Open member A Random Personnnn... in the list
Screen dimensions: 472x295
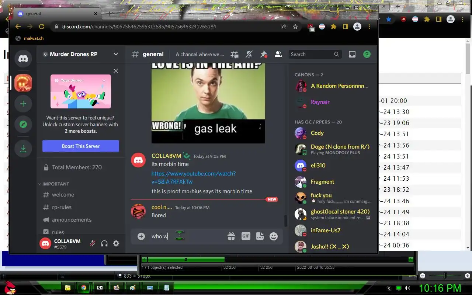pyautogui.click(x=332, y=86)
